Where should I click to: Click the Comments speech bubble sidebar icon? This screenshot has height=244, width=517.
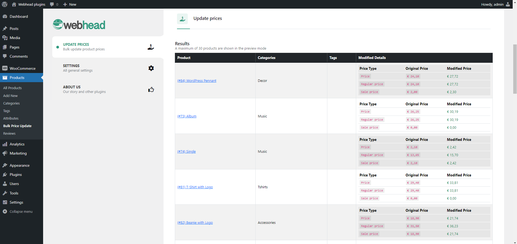pos(5,56)
